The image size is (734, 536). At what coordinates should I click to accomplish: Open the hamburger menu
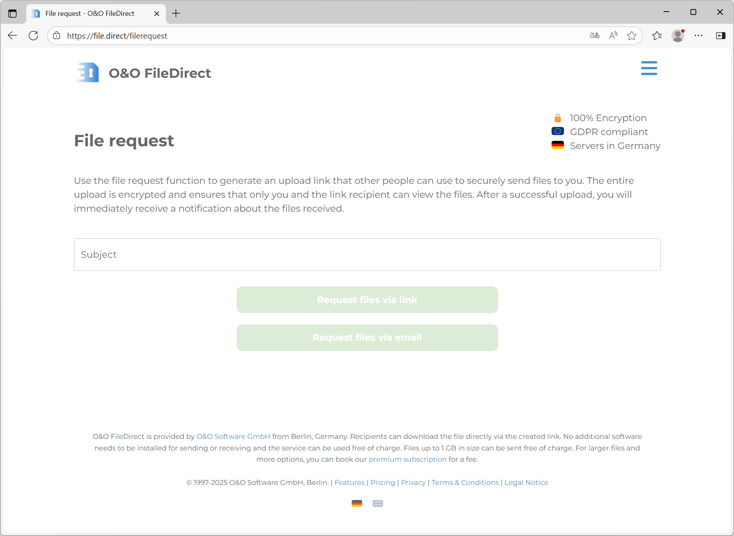tap(649, 68)
